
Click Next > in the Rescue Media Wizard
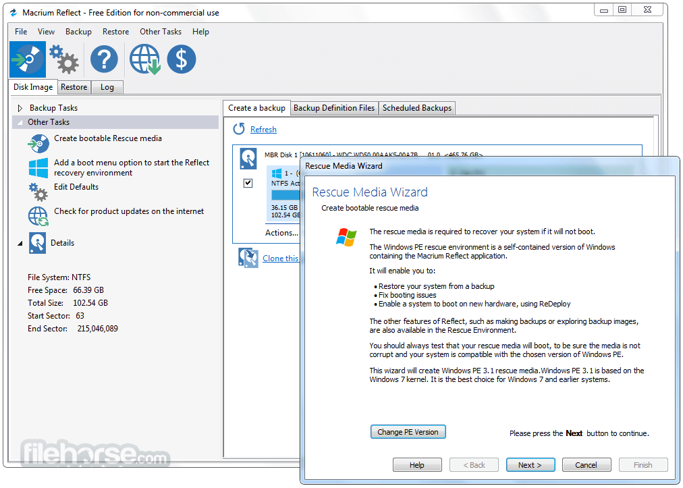click(x=530, y=465)
